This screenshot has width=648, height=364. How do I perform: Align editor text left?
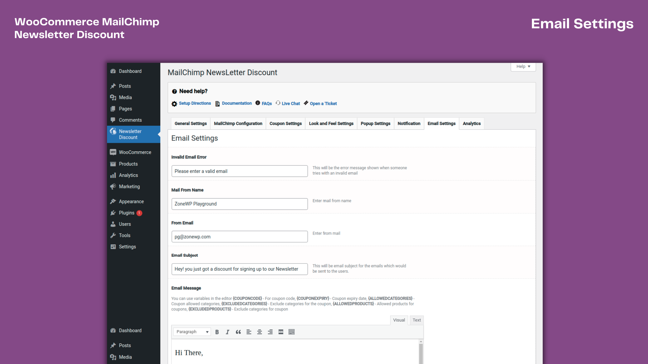coord(249,332)
